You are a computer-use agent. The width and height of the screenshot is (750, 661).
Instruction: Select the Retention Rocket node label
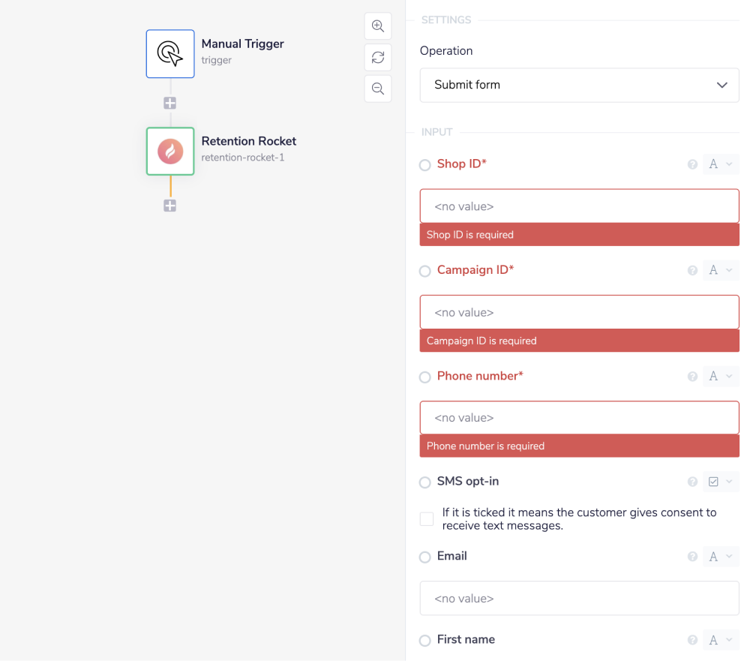(x=248, y=141)
